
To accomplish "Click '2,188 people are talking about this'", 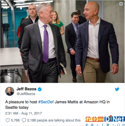I will click(54, 120).
